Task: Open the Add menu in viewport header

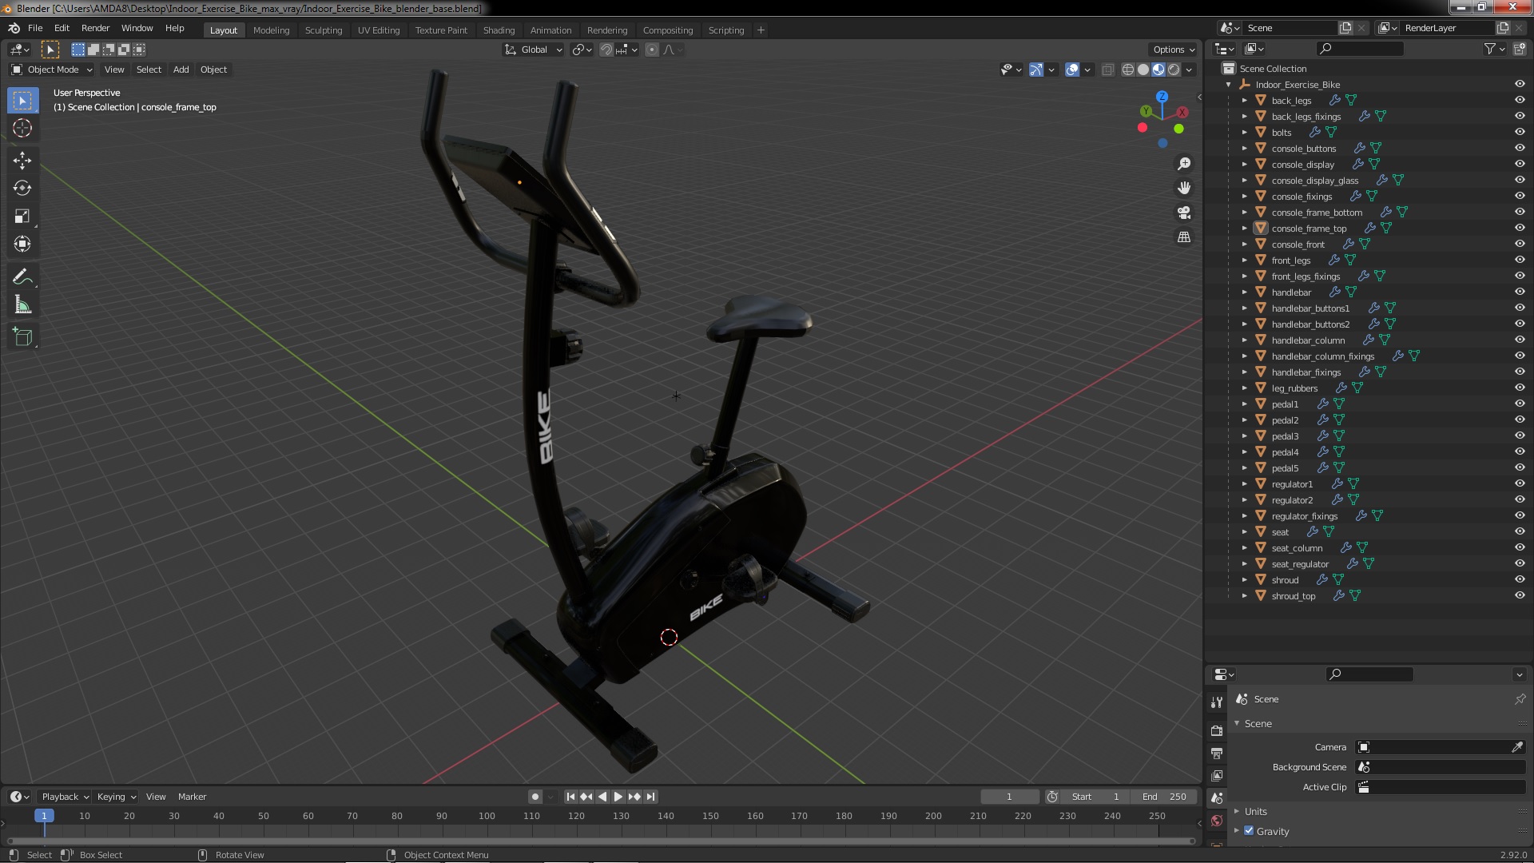Action: [x=181, y=70]
